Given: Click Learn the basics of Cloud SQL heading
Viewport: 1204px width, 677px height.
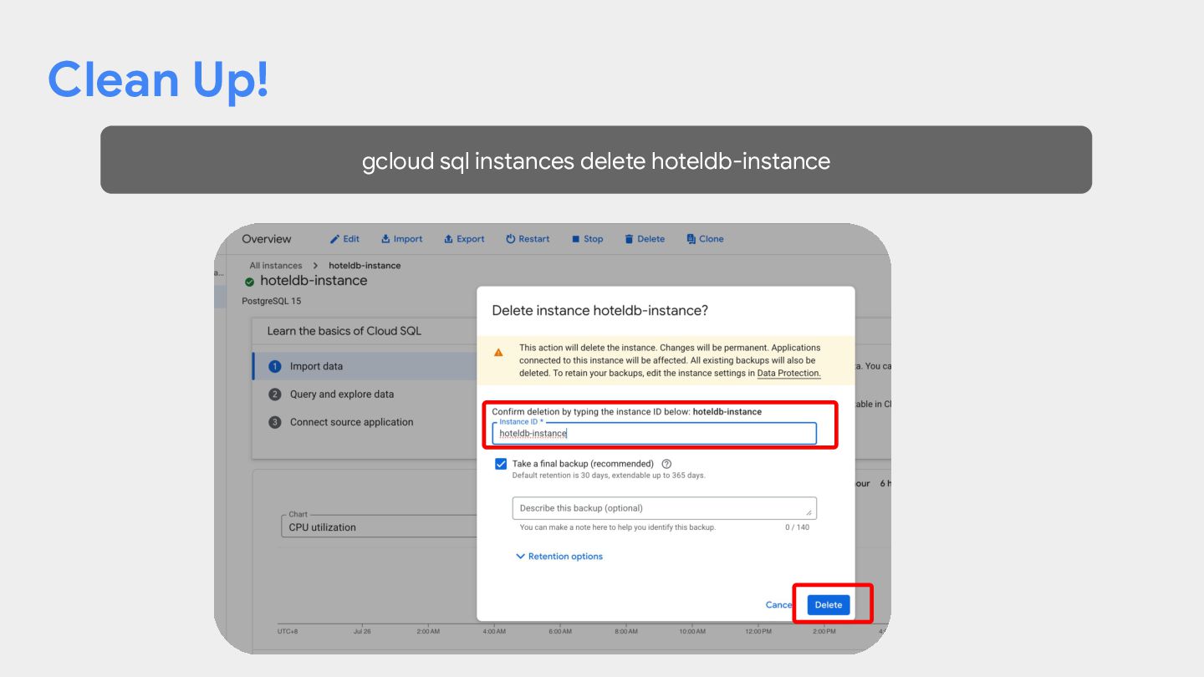Looking at the screenshot, I should pos(344,331).
